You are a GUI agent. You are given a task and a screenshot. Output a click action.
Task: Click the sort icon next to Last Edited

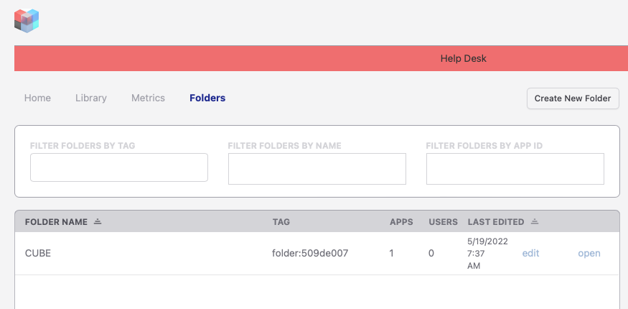click(x=534, y=221)
